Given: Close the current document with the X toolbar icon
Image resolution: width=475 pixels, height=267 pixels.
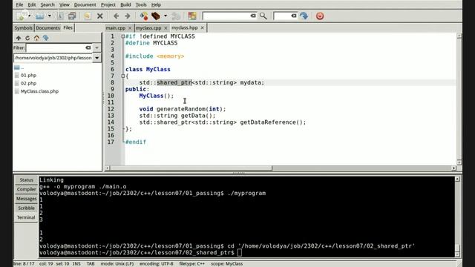Looking at the screenshot, I should click(99, 16).
